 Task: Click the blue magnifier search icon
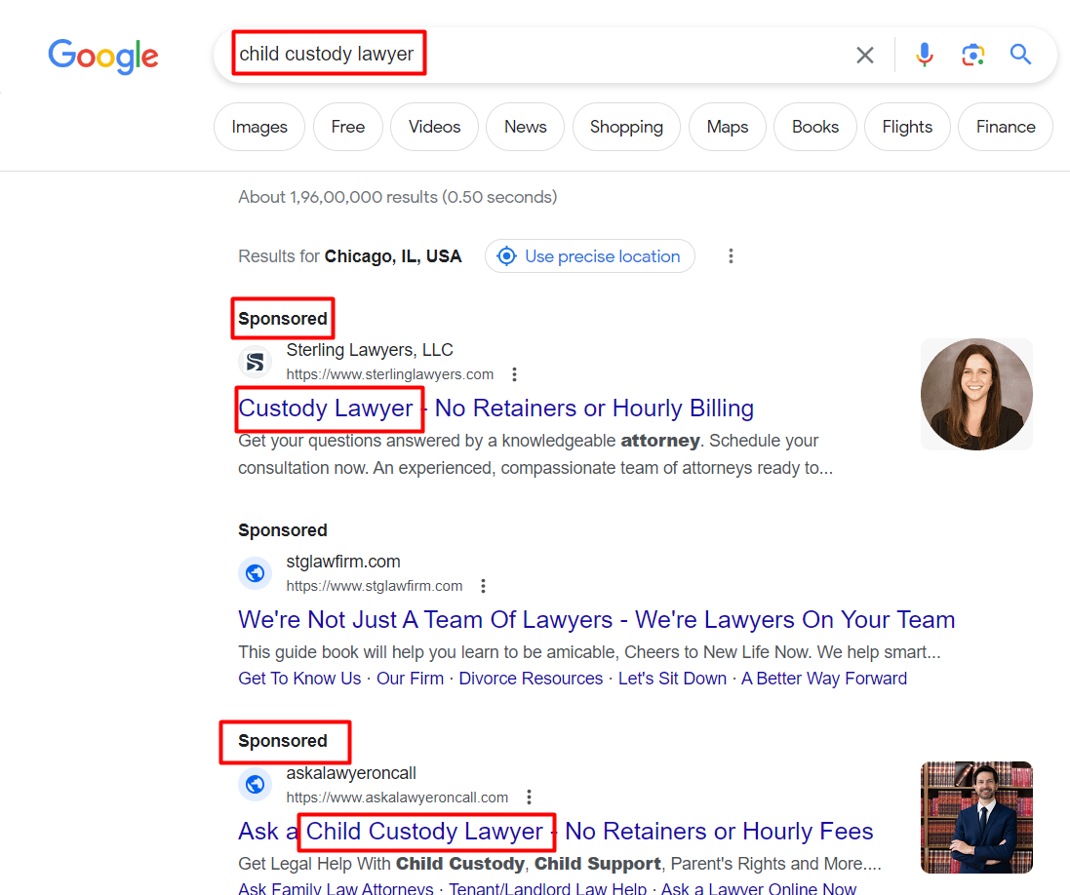pos(1020,54)
